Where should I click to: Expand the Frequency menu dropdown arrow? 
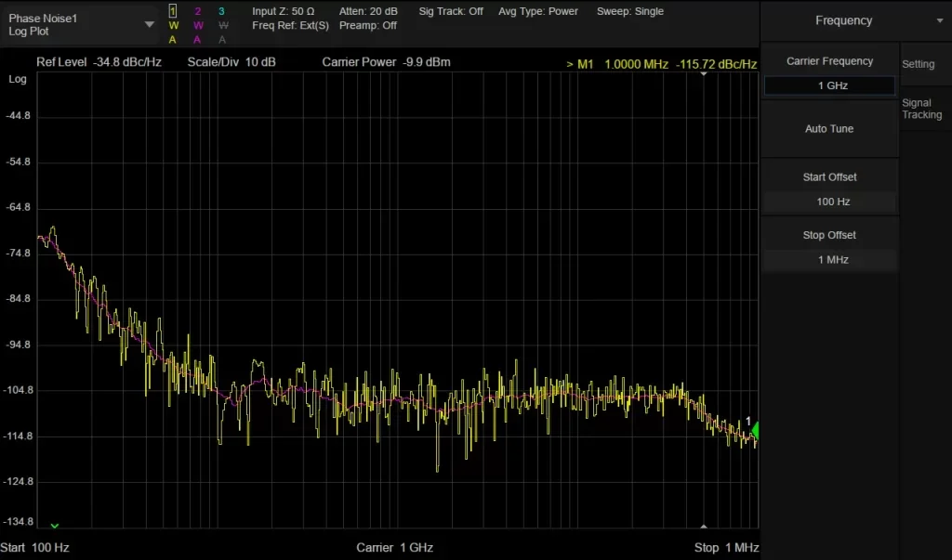pos(940,20)
